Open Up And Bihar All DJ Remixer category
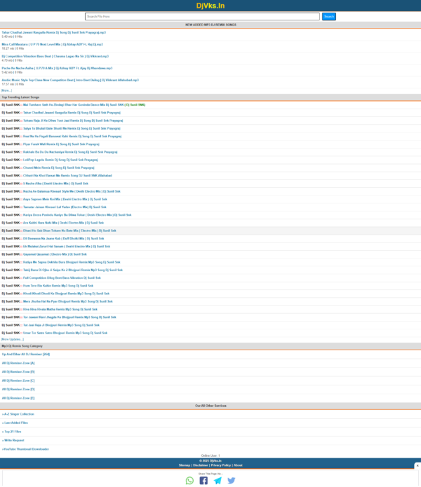This screenshot has width=421, height=487. (x=26, y=355)
